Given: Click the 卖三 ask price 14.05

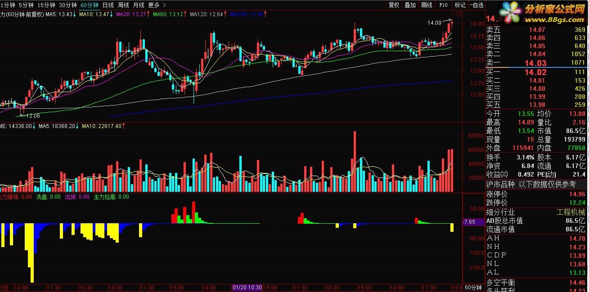Looking at the screenshot, I should [537, 46].
